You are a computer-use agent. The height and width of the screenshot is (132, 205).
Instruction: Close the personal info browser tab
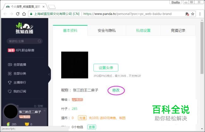(44, 7)
